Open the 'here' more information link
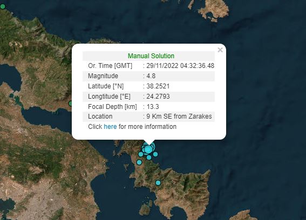Viewport: 306px width, 220px height. pyautogui.click(x=110, y=127)
